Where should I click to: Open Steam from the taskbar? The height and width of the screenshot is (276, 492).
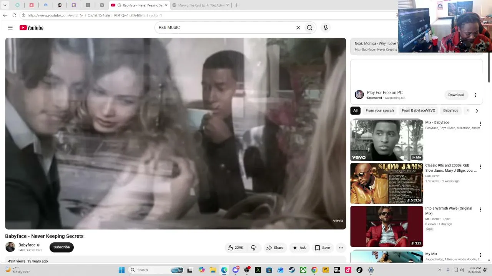pos(292,270)
